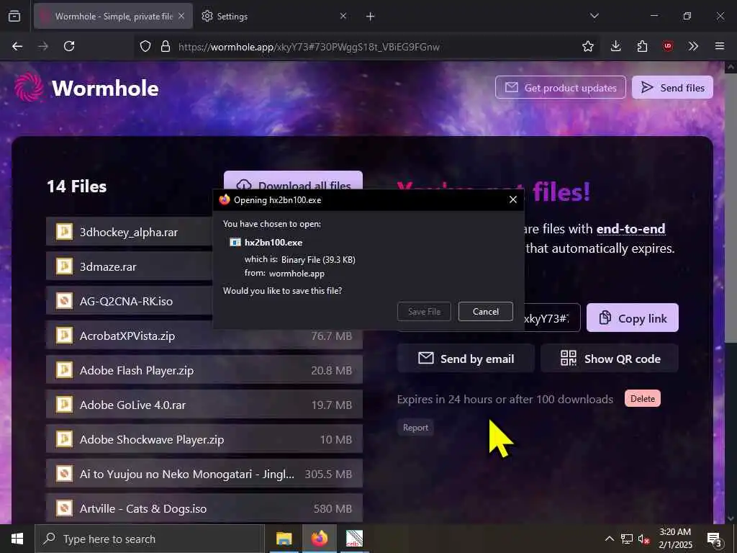This screenshot has width=737, height=553.
Task: Click the network tray icon
Action: (x=627, y=539)
